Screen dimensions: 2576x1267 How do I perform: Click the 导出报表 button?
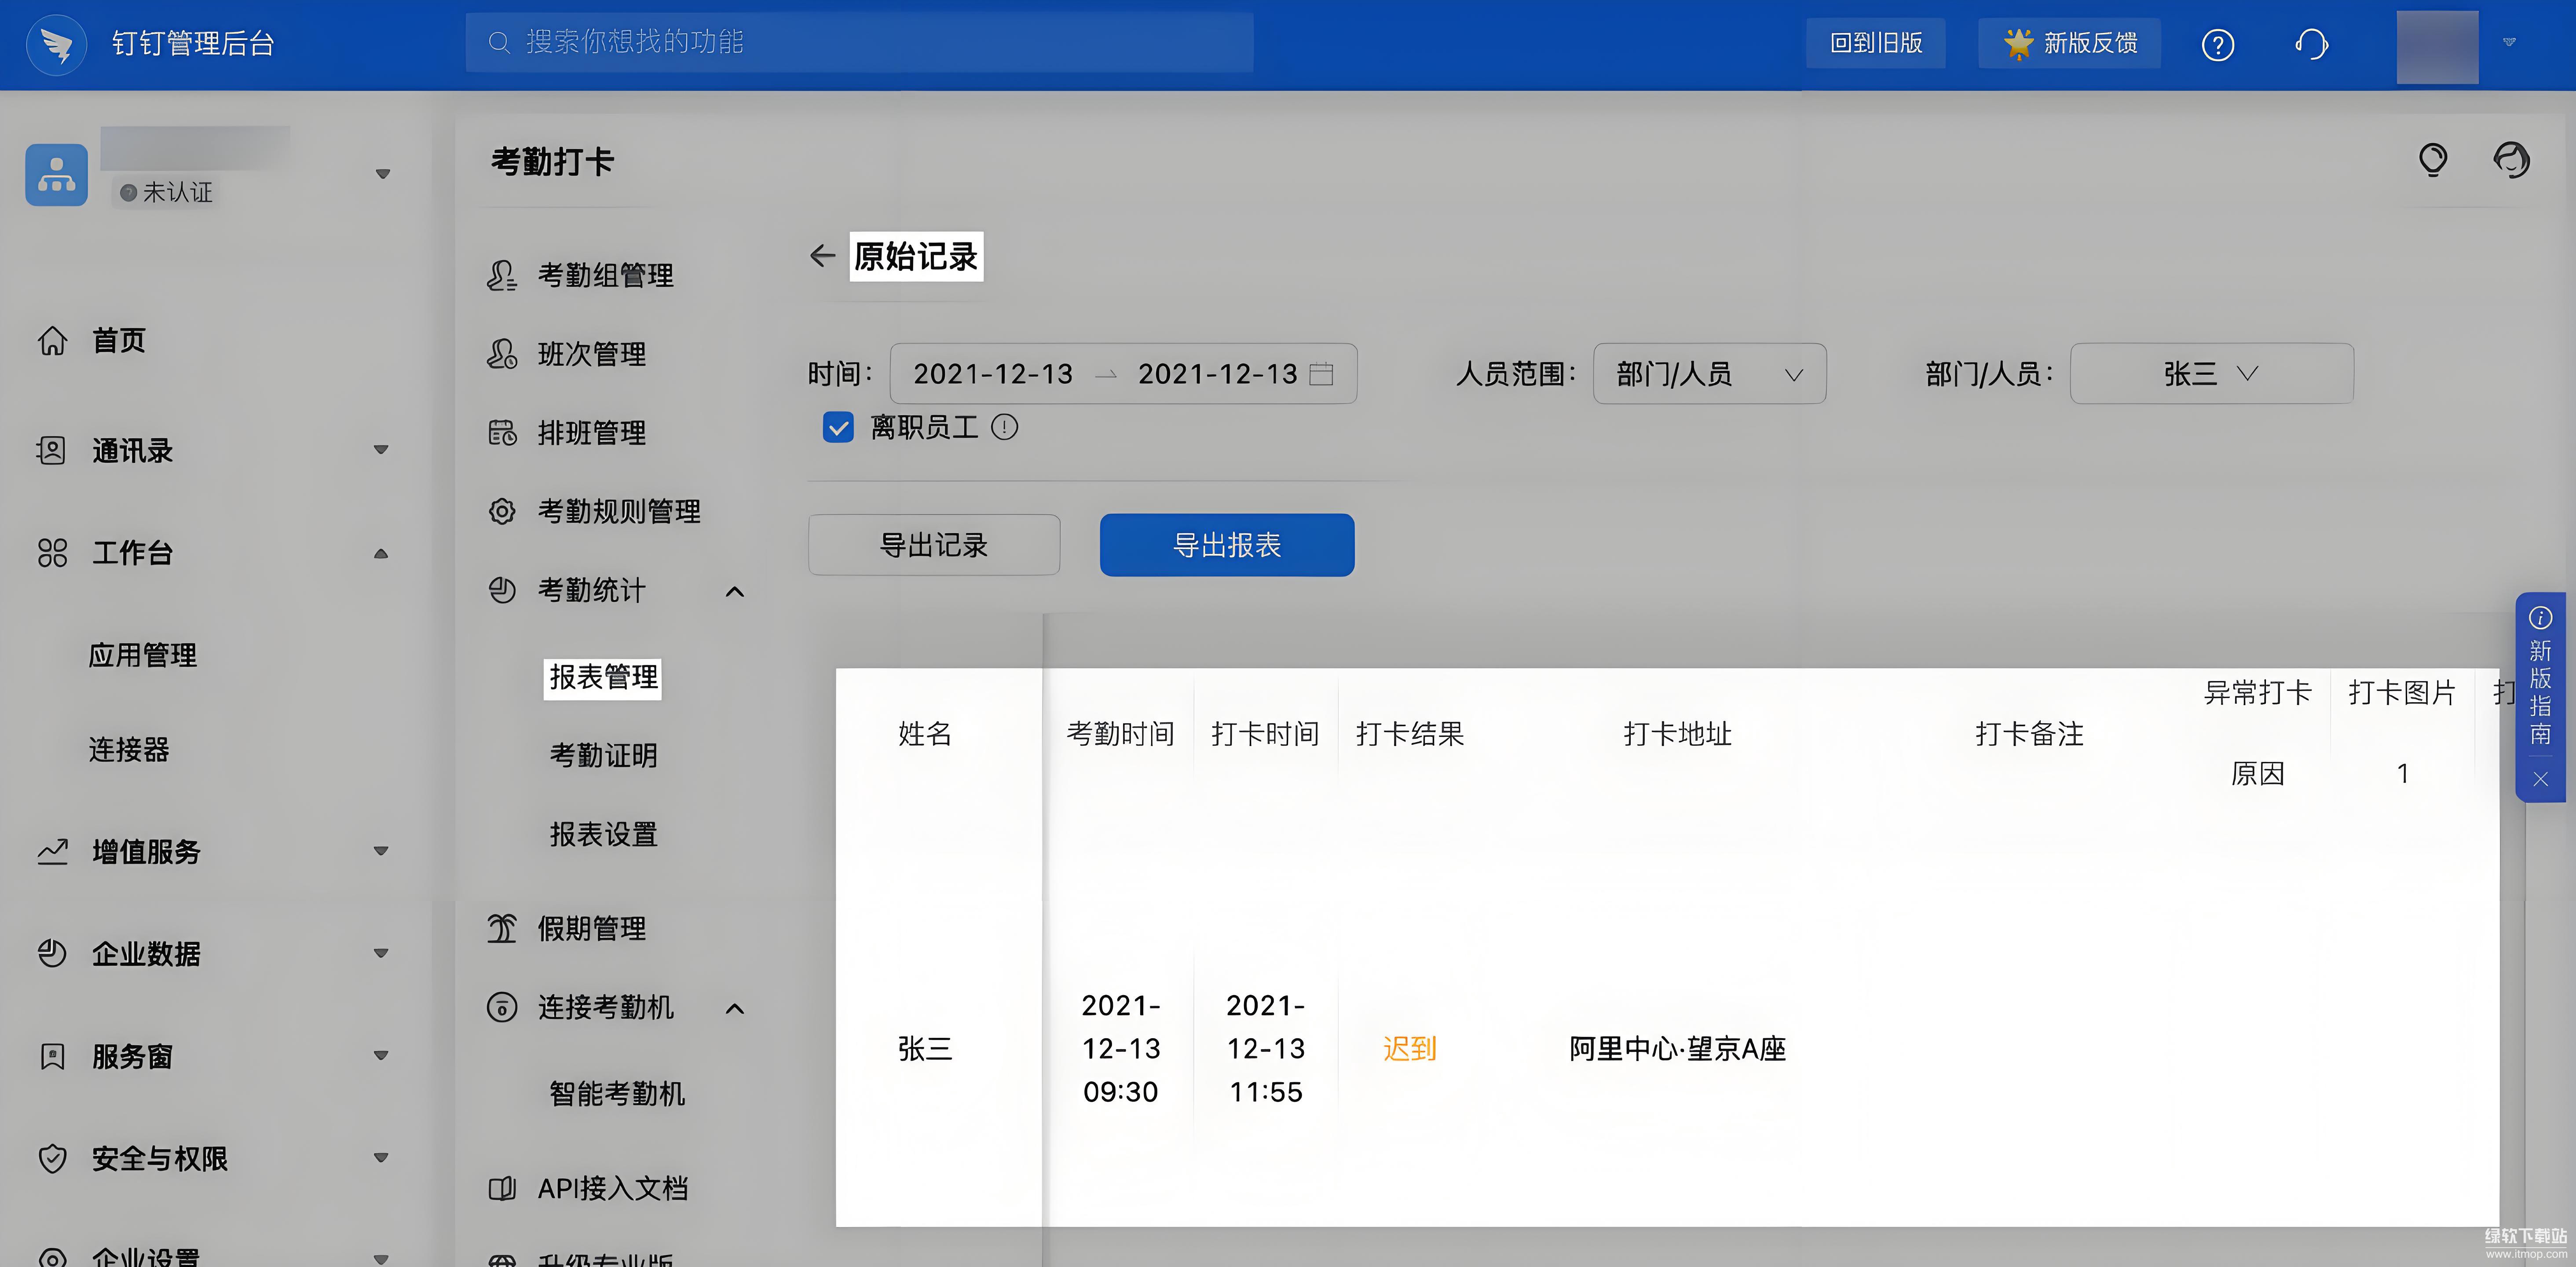(x=1227, y=545)
